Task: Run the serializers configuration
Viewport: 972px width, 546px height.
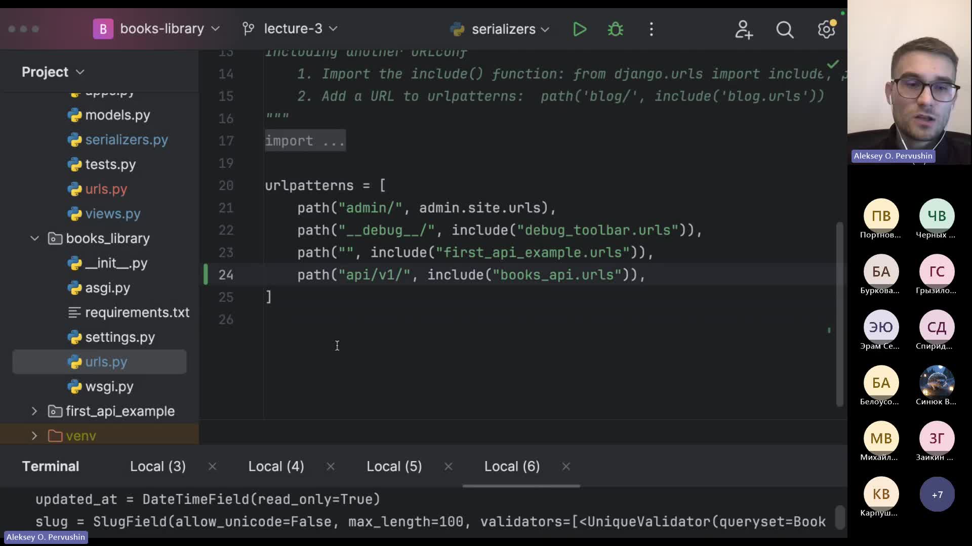Action: (x=580, y=29)
